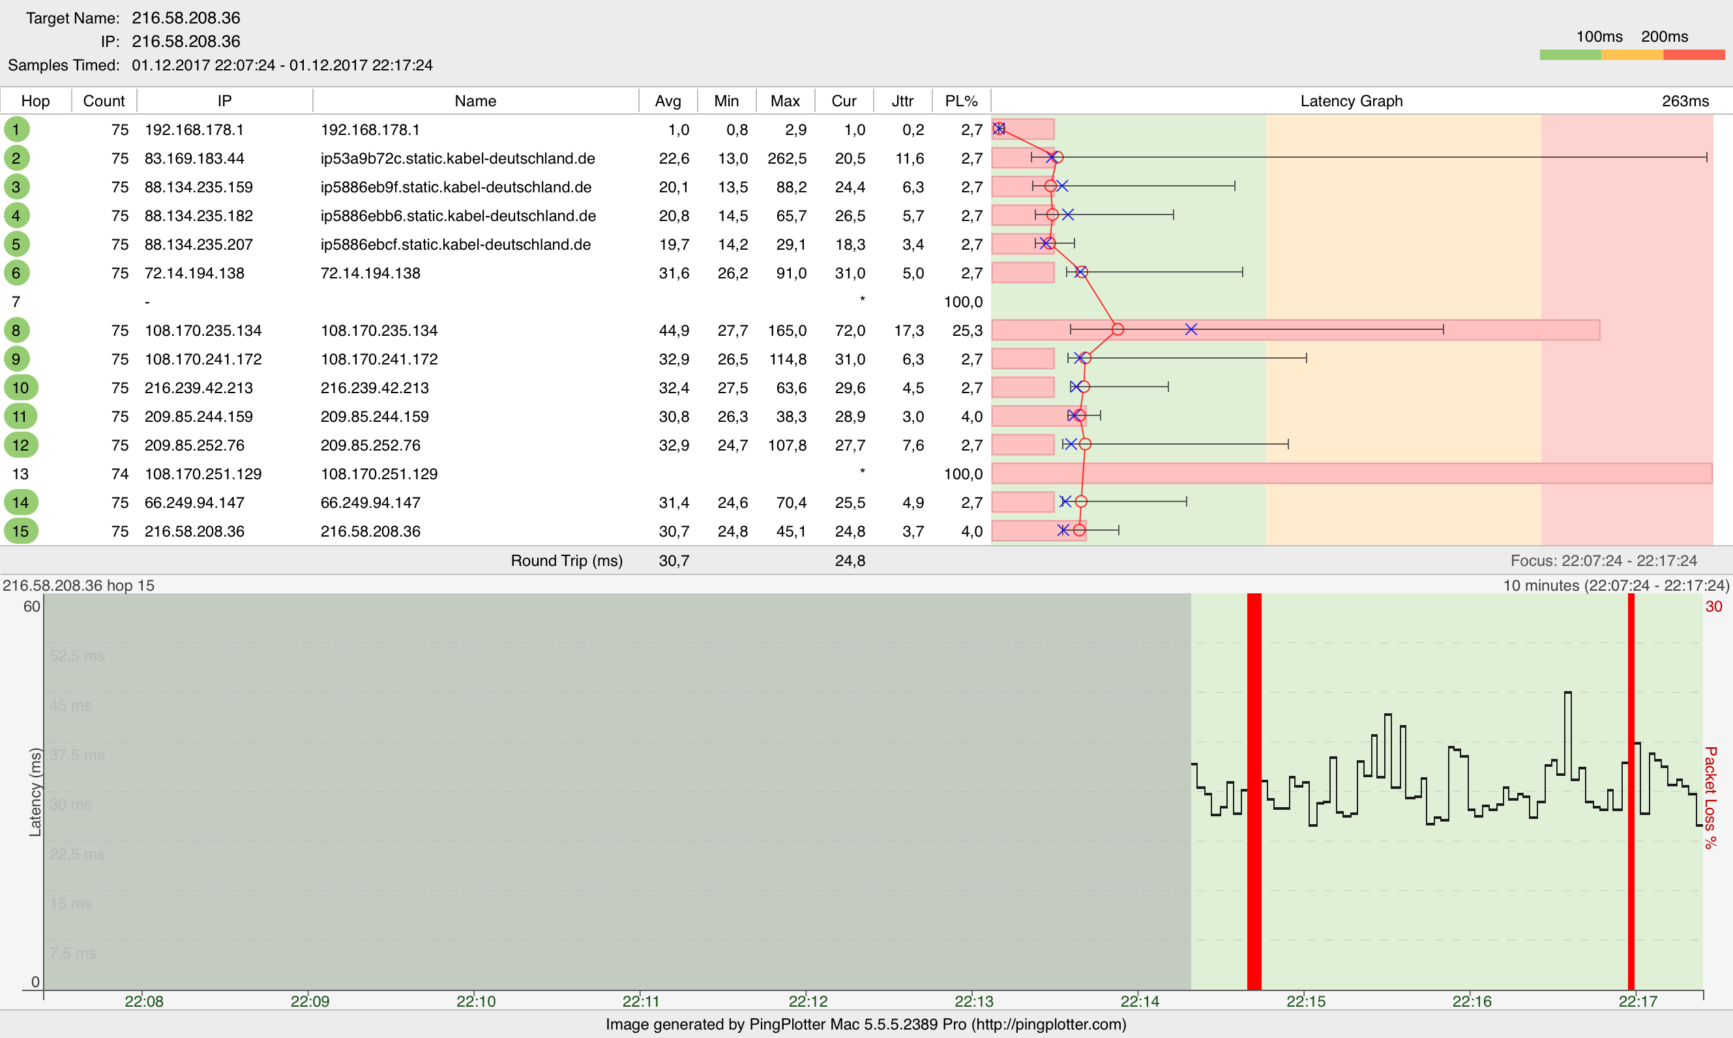Viewport: 1733px width, 1038px height.
Task: Select the 108.170.251.129 IP cell
Action: pos(203,473)
